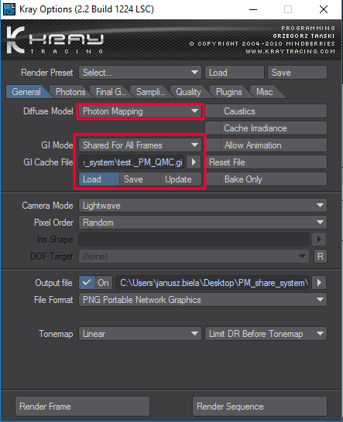Open Pixel Order Random dropdown
Image resolution: width=343 pixels, height=422 pixels.
[203, 223]
